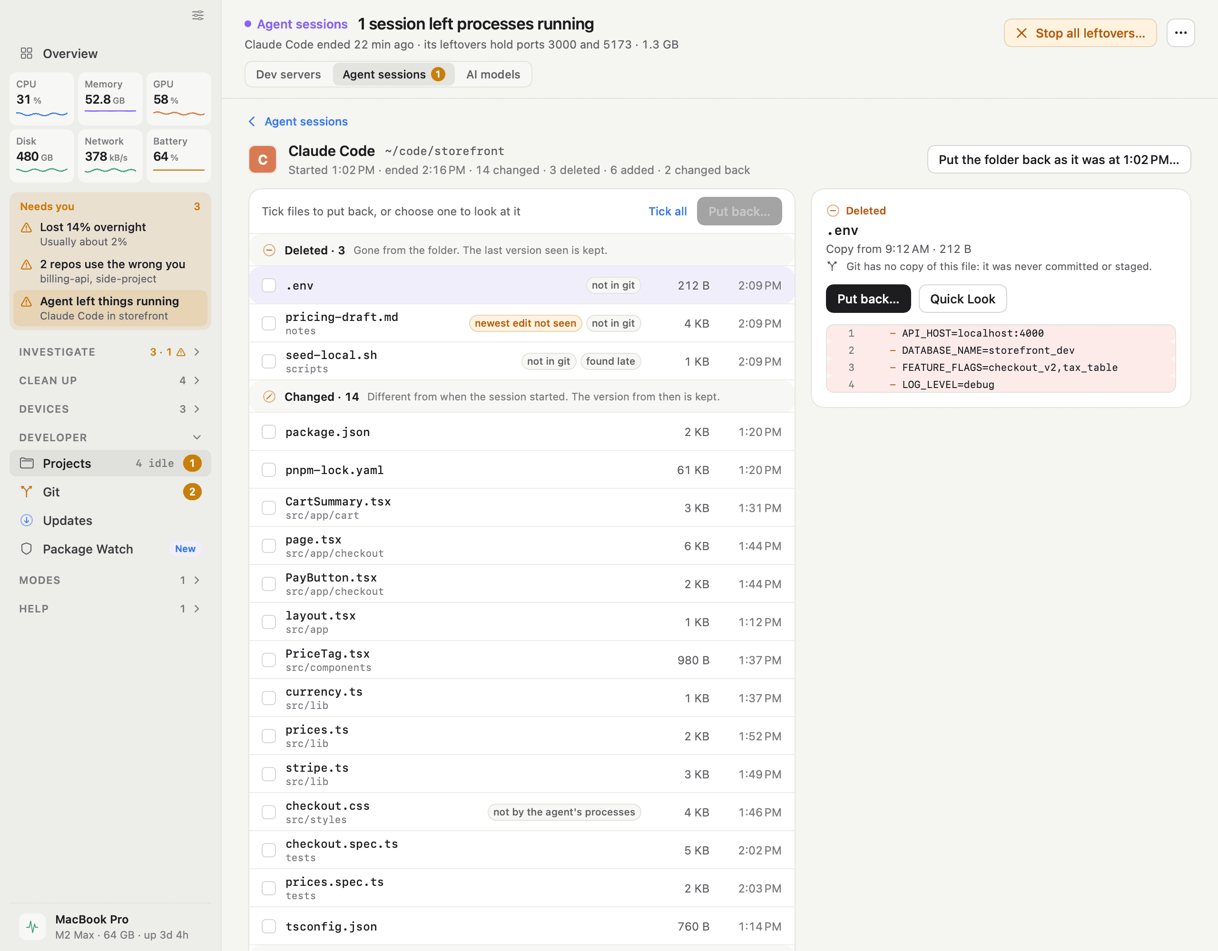Viewport: 1218px width, 951px height.
Task: Open the Battery 64% stat card
Action: click(178, 156)
